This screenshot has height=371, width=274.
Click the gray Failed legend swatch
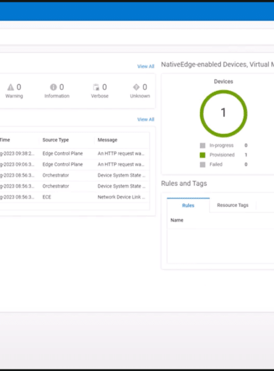click(x=203, y=164)
